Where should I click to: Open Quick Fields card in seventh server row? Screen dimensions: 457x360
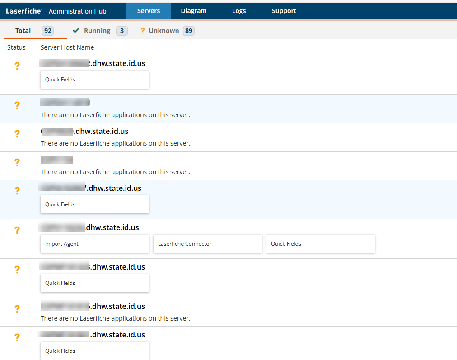click(x=95, y=283)
